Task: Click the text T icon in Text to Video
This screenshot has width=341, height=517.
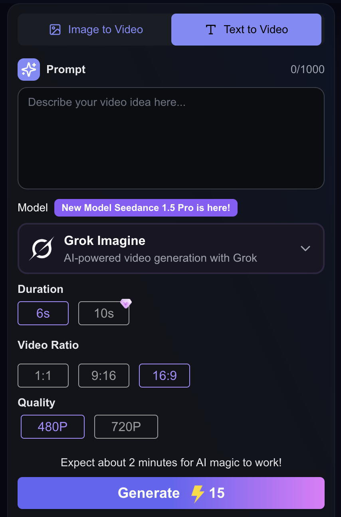Action: 210,30
